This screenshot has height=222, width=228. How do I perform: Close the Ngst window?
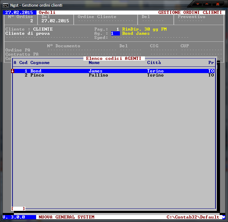218,4
